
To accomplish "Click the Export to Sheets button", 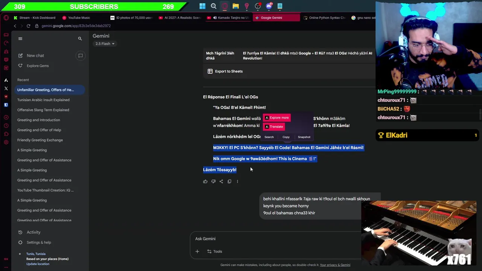I will pyautogui.click(x=225, y=71).
